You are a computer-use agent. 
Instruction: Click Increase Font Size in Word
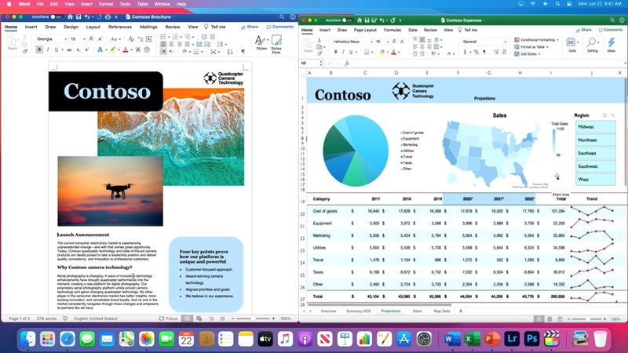pyautogui.click(x=91, y=38)
